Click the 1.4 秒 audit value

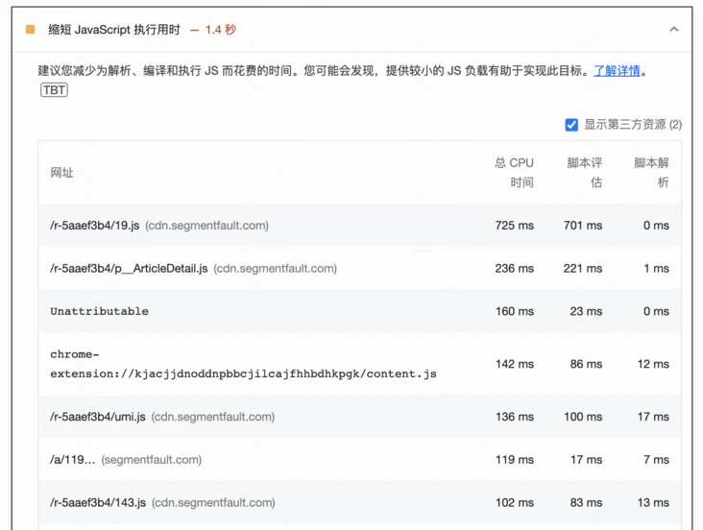tap(220, 30)
